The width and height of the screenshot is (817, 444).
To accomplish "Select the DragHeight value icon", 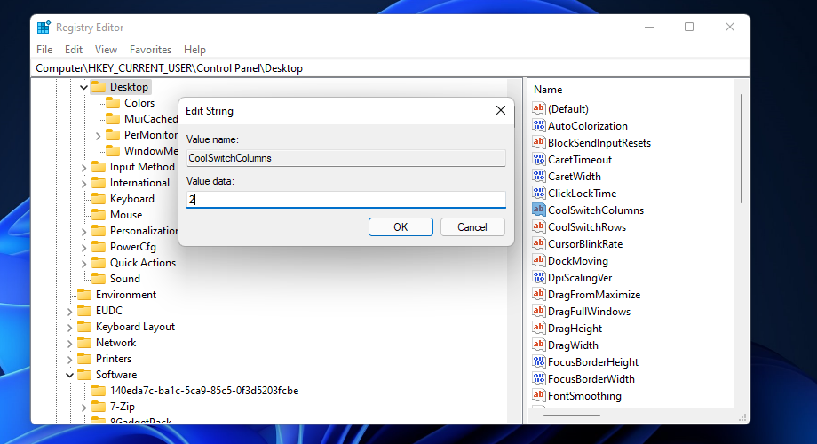I will click(539, 328).
